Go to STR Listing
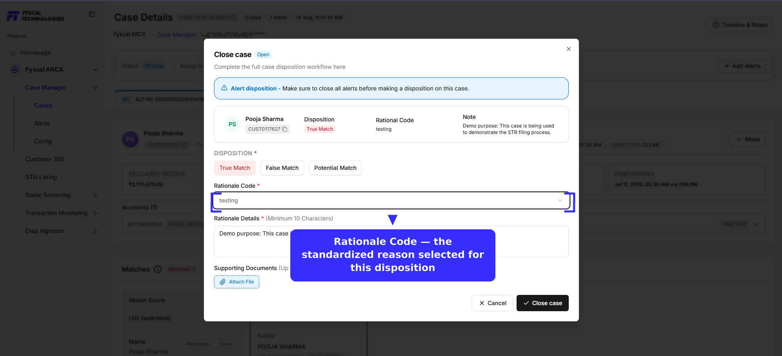This screenshot has height=356, width=782. tap(41, 177)
